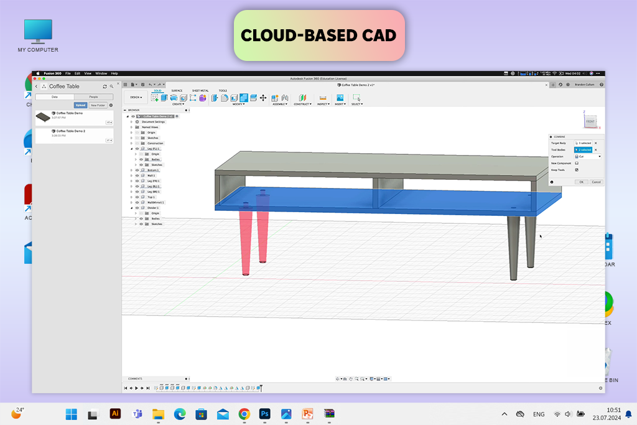Image resolution: width=637 pixels, height=425 pixels.
Task: Choose the Extrude tool in Create group
Action: pyautogui.click(x=164, y=98)
